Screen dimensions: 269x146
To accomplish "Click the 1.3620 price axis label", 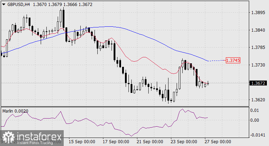I will [x=258, y=100].
